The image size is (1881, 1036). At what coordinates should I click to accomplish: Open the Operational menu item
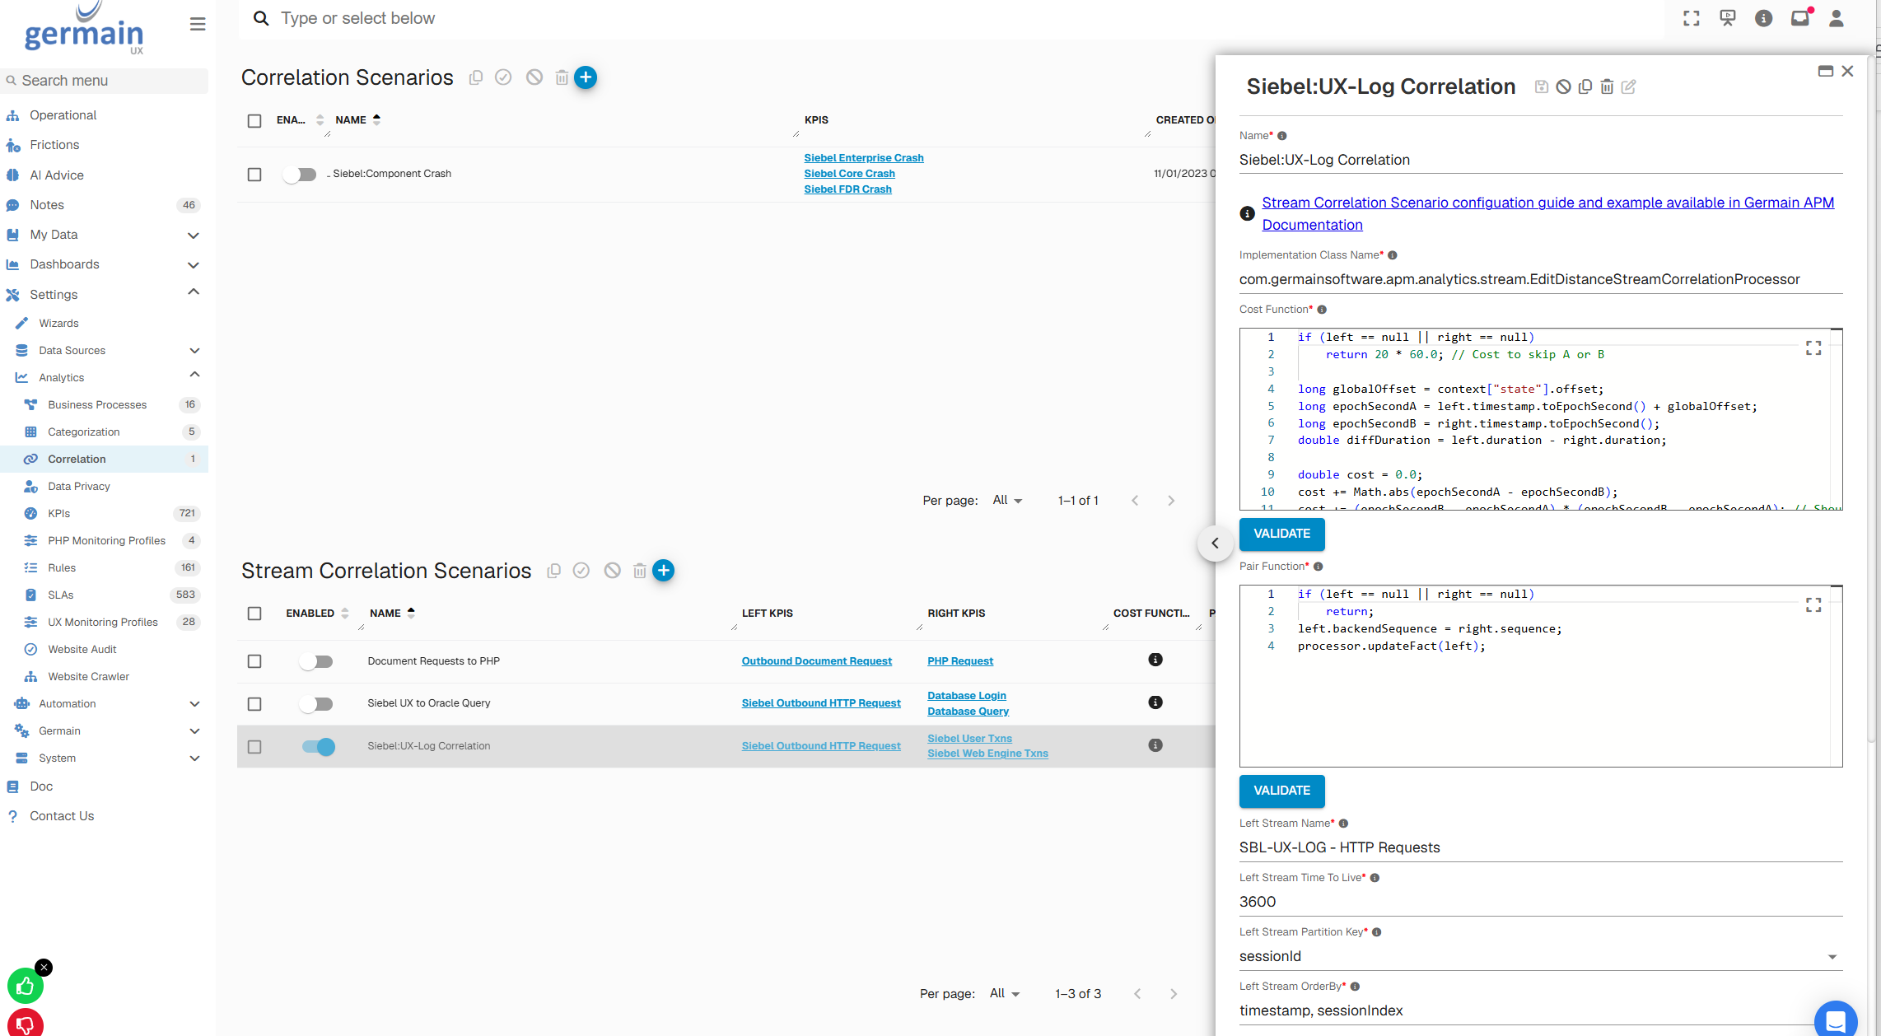(x=104, y=115)
